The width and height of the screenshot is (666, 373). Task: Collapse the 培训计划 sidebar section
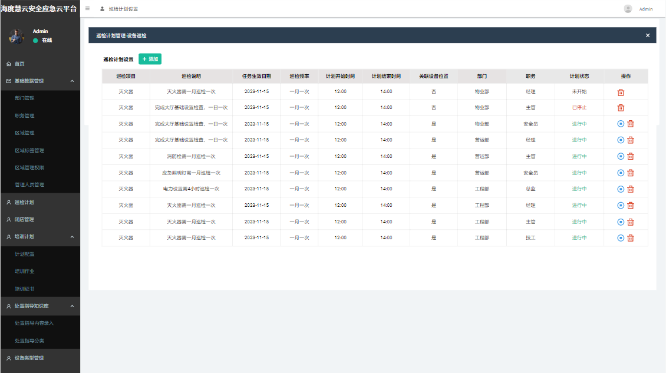(x=72, y=236)
